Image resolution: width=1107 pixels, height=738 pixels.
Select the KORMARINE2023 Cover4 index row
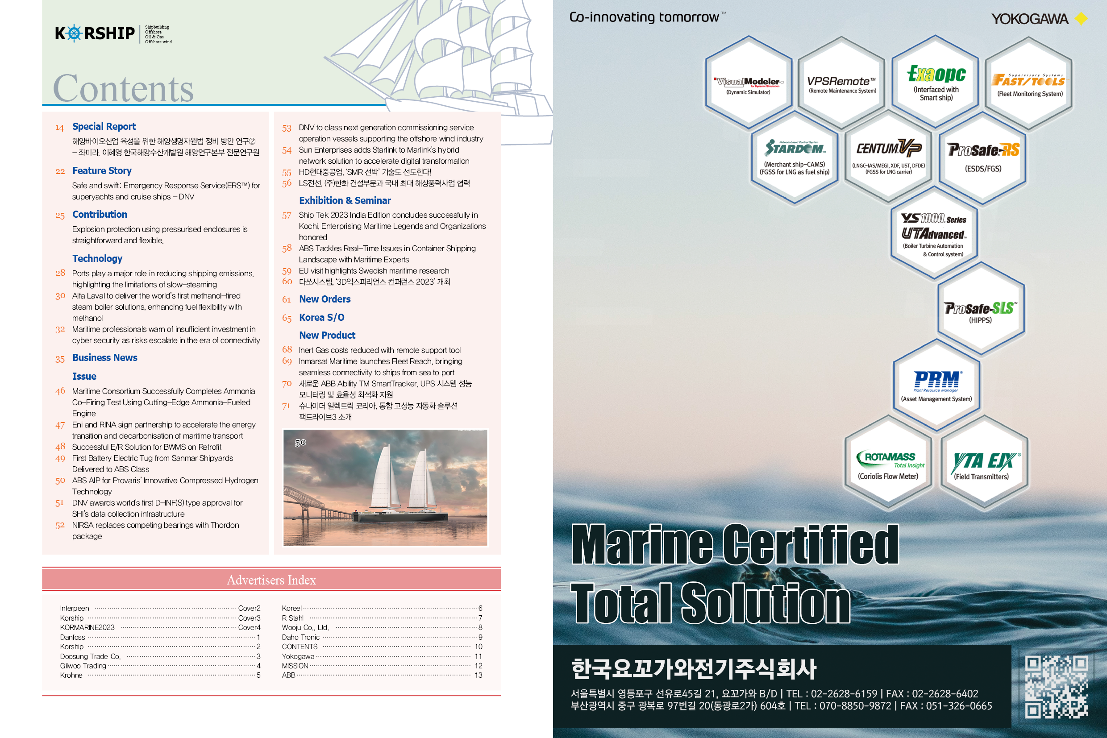click(x=160, y=627)
